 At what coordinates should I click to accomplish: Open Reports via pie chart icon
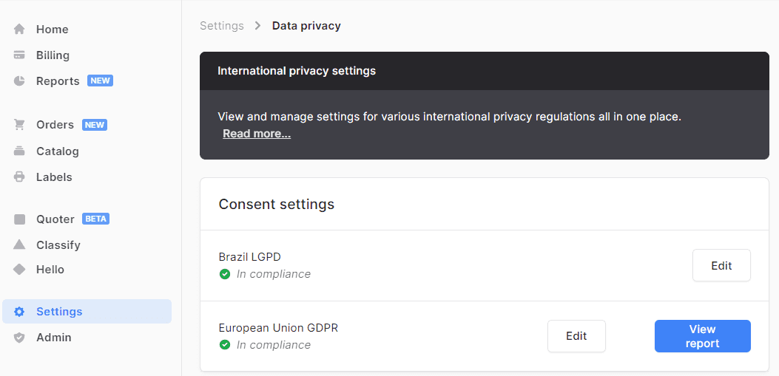pyautogui.click(x=19, y=81)
